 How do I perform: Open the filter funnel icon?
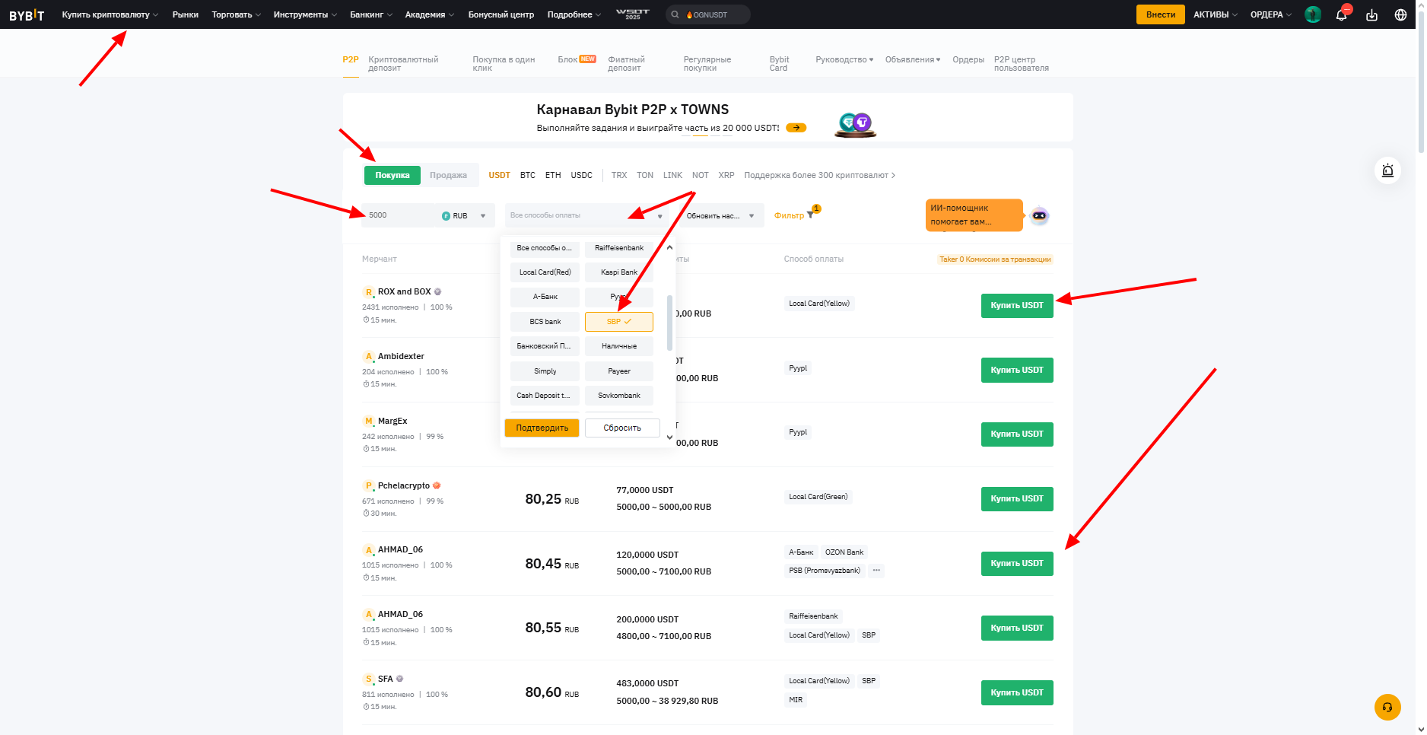(x=811, y=215)
